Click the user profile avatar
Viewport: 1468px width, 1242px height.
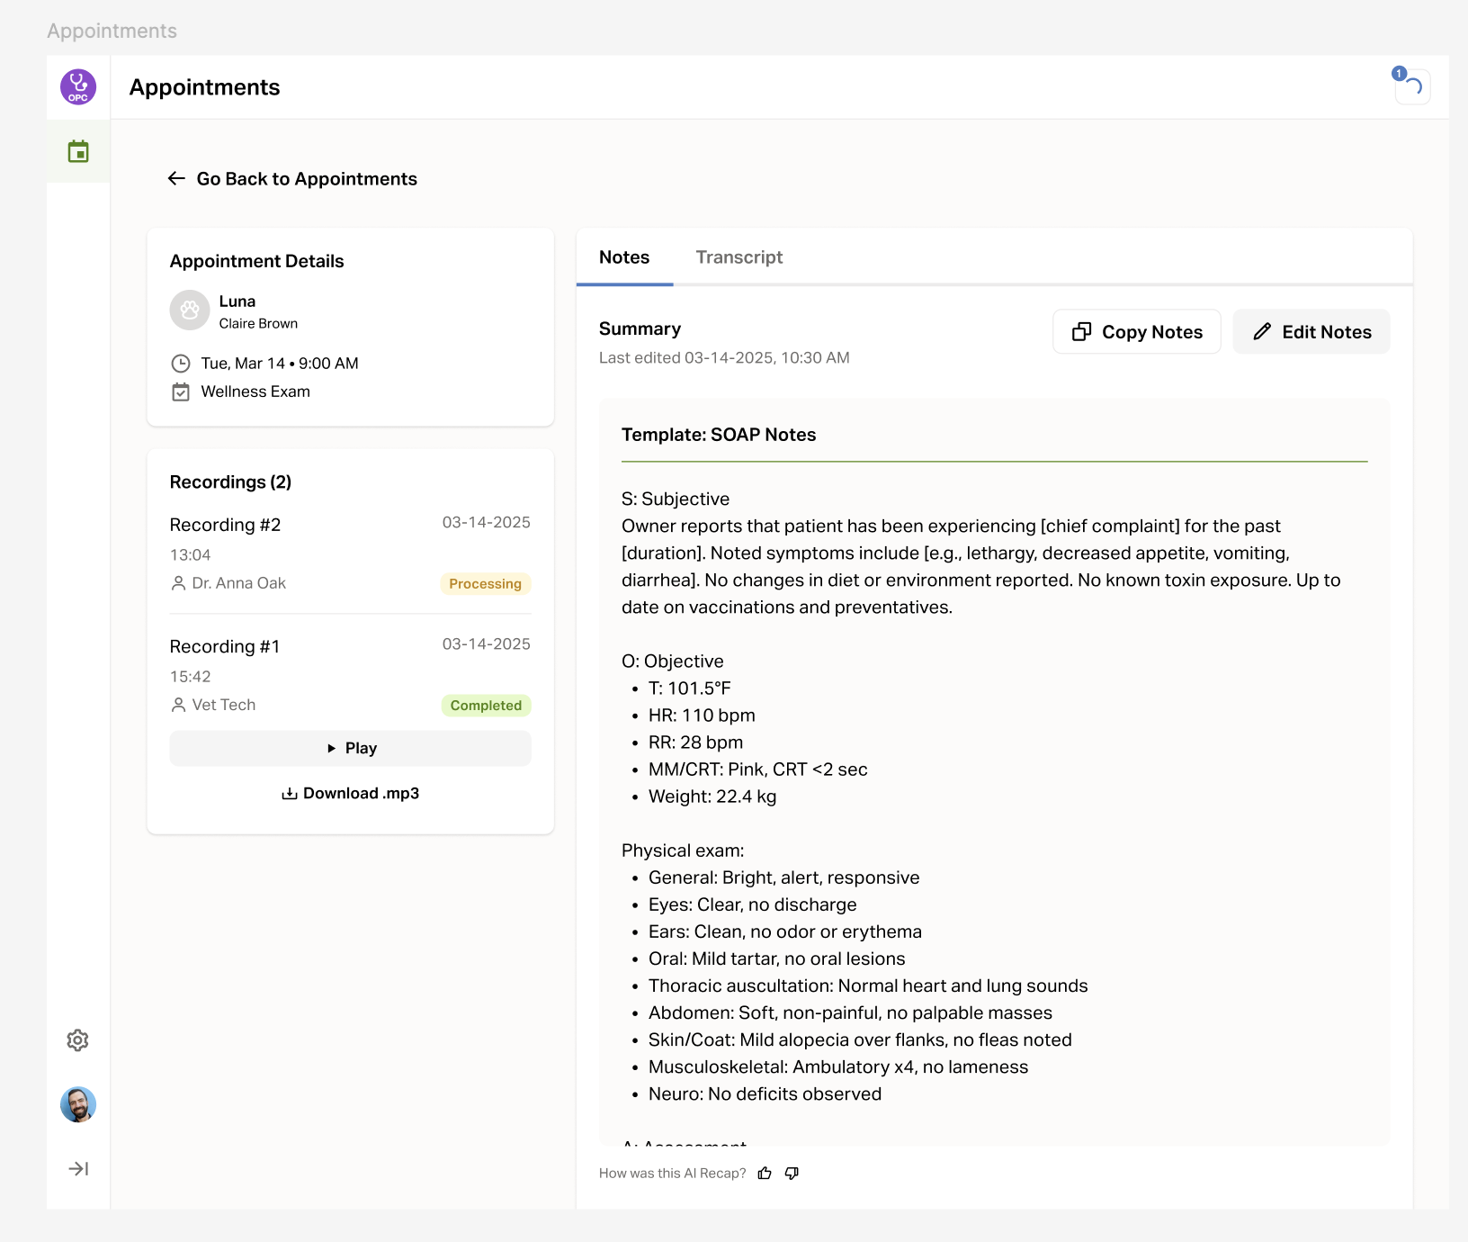coord(78,1104)
